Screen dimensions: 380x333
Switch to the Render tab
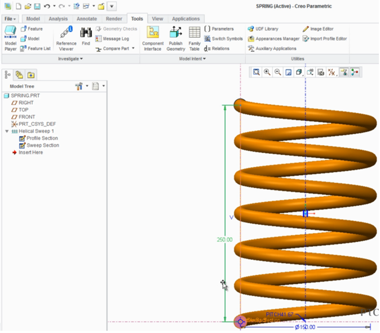(114, 19)
